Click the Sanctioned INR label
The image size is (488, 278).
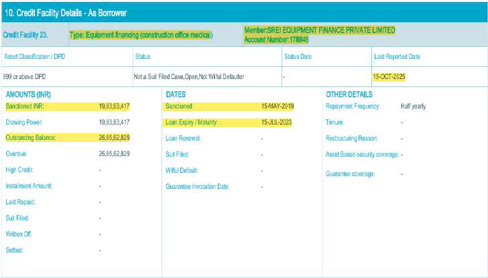coord(25,107)
